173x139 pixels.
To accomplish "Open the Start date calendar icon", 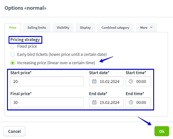I will 94,81.
